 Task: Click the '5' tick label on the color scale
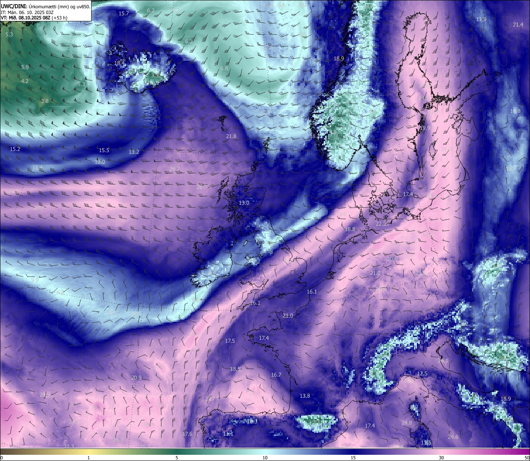[177, 458]
